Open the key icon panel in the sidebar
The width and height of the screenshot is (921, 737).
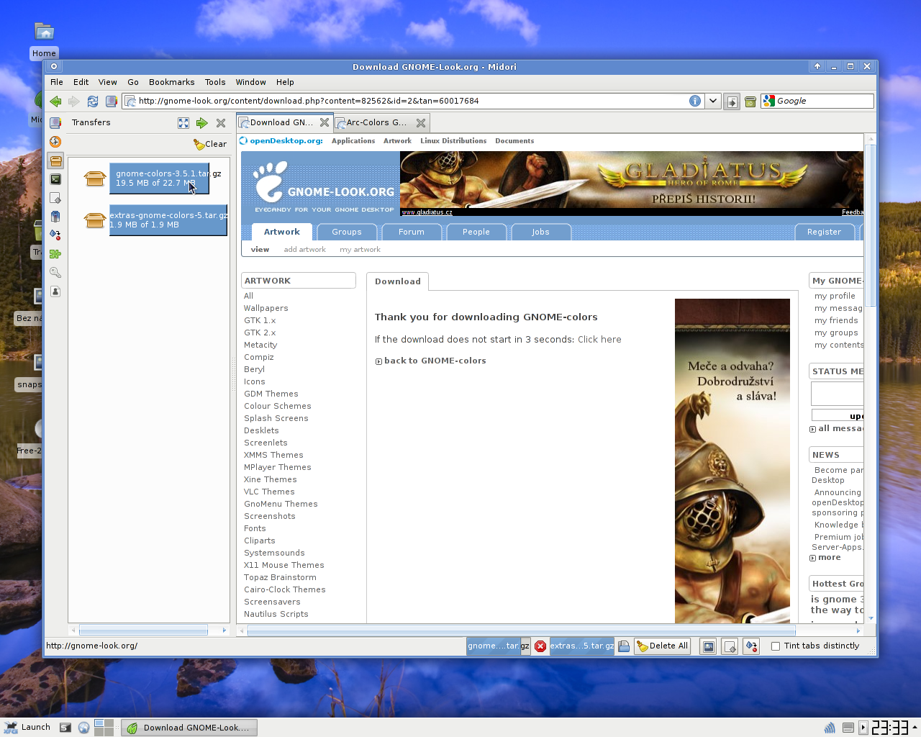[x=55, y=272]
